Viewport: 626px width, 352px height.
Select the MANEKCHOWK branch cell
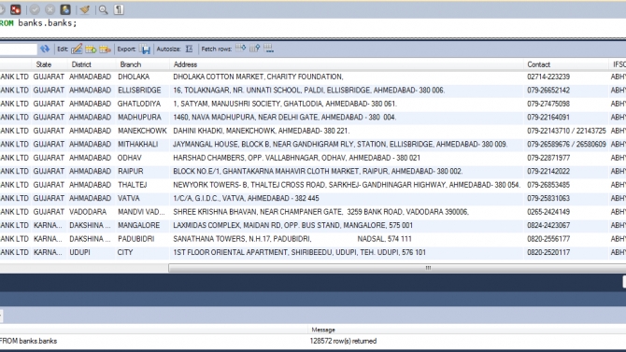pyautogui.click(x=142, y=131)
